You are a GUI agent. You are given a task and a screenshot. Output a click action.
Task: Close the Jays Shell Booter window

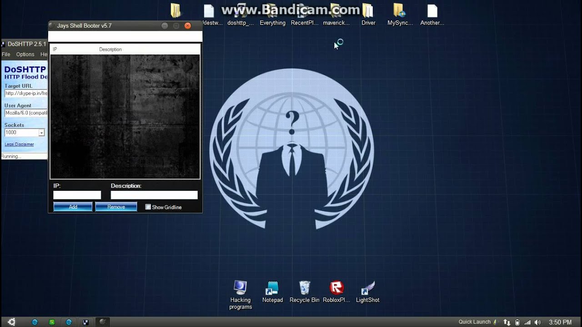[187, 26]
